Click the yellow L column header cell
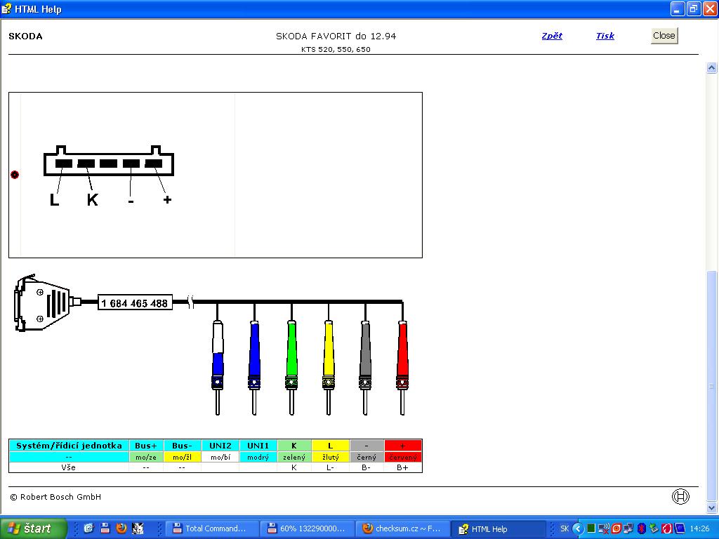This screenshot has height=539, width=719. tap(330, 446)
